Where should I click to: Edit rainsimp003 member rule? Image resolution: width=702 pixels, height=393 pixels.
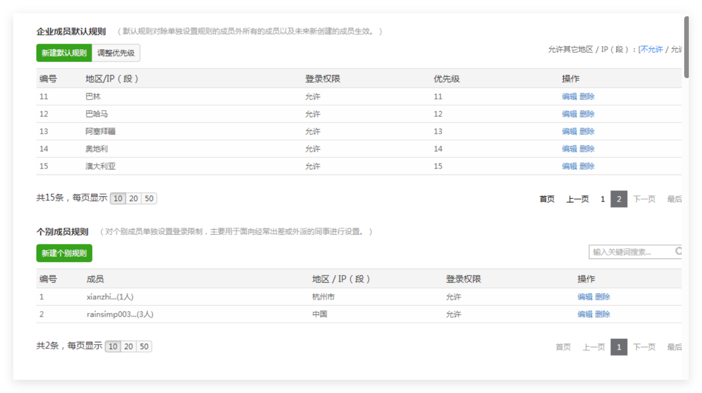click(x=585, y=314)
